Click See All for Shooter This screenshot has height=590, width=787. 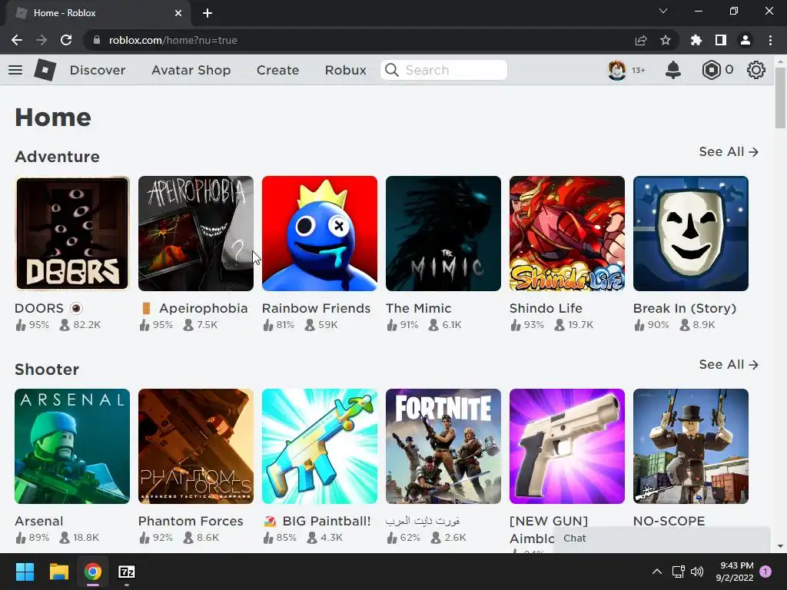[729, 364]
